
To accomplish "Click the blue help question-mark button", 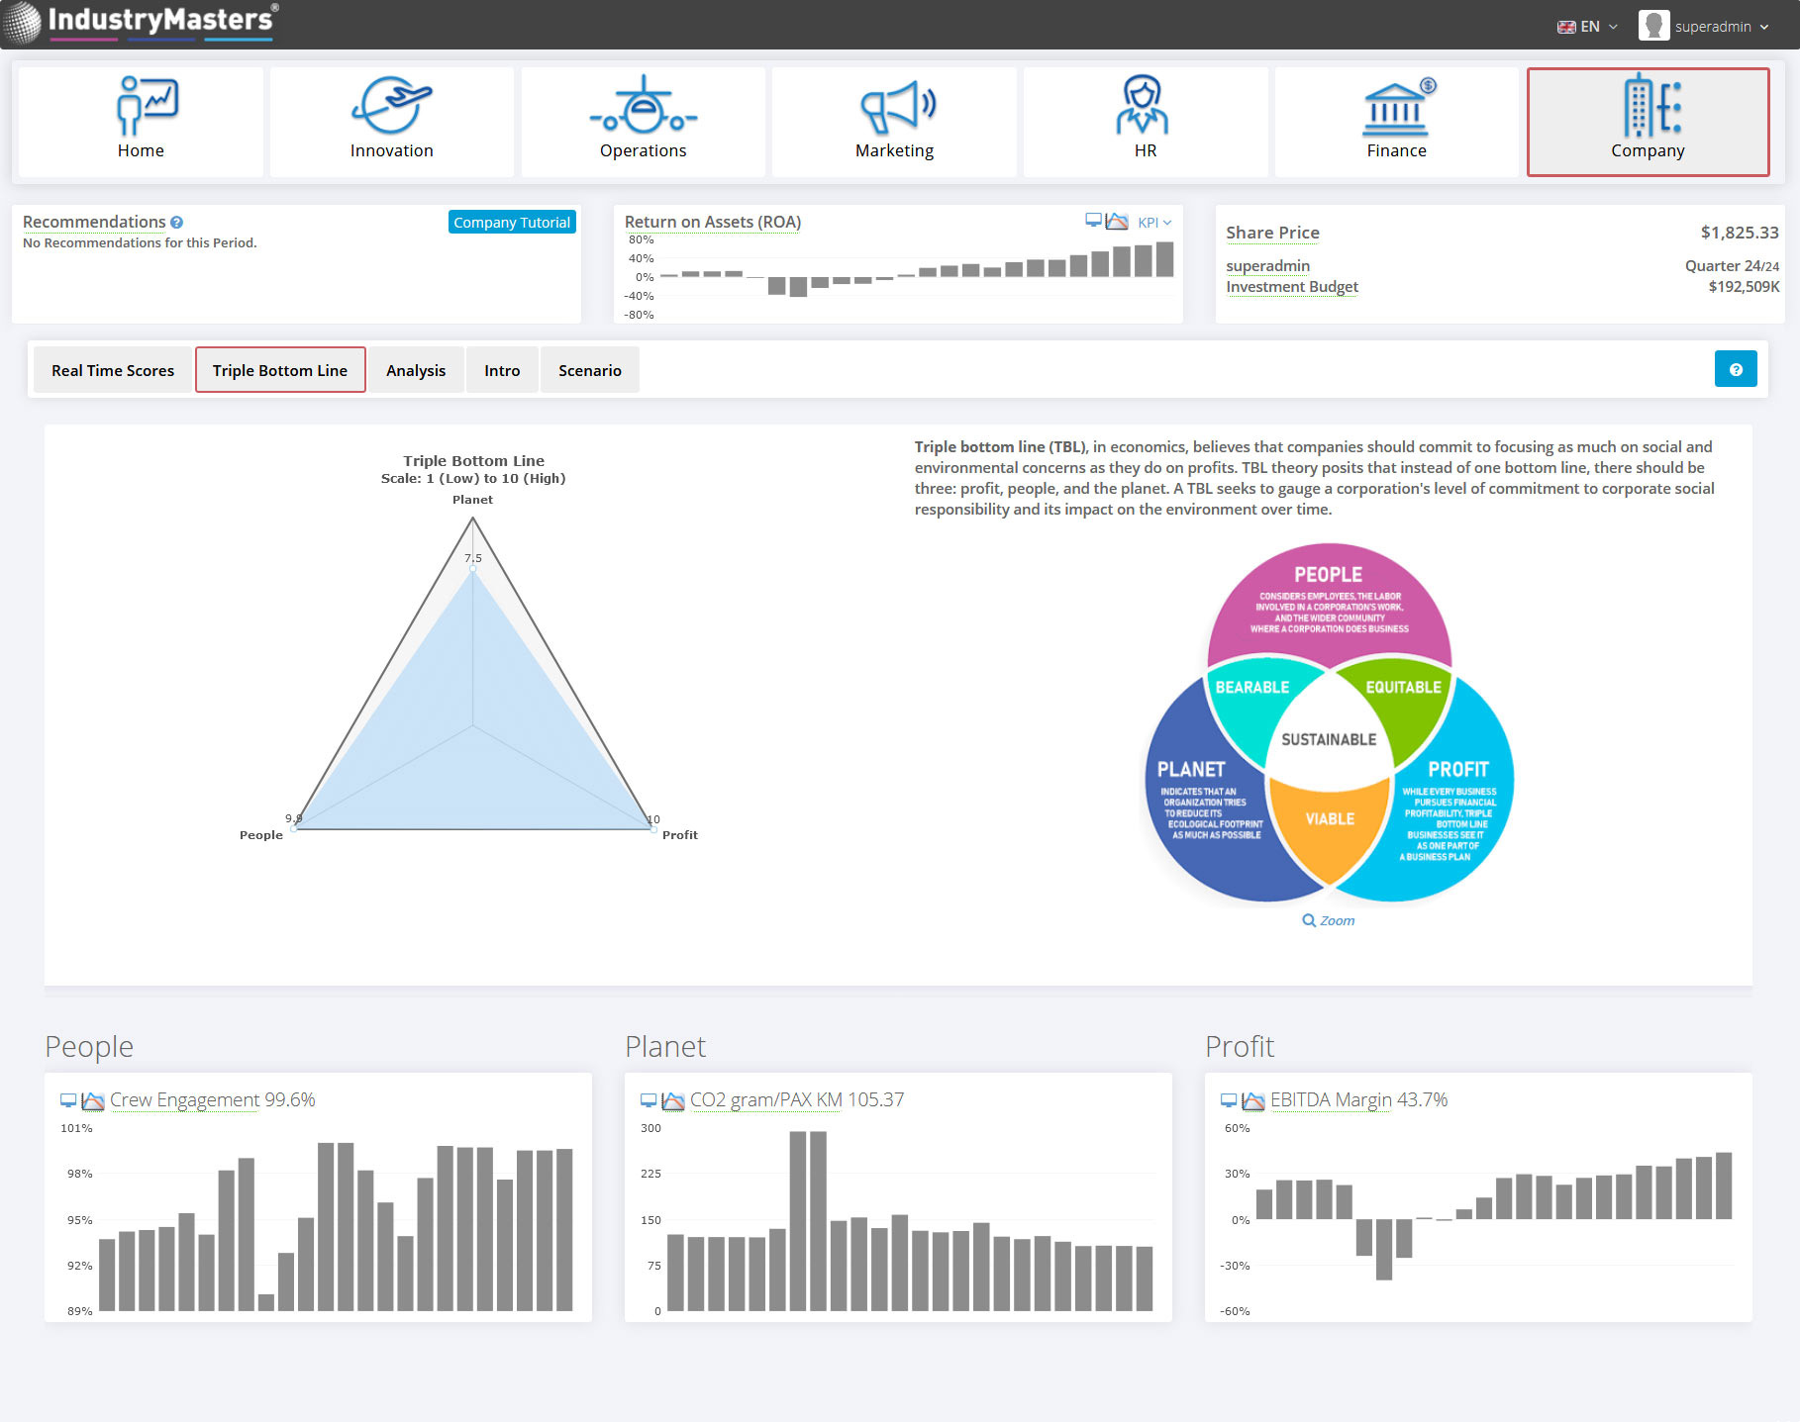I will pyautogui.click(x=1735, y=369).
